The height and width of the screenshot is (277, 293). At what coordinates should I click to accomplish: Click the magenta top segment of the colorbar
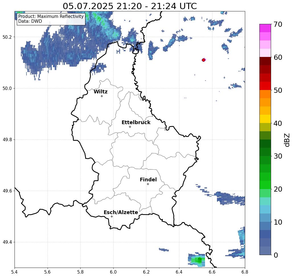[265, 28]
